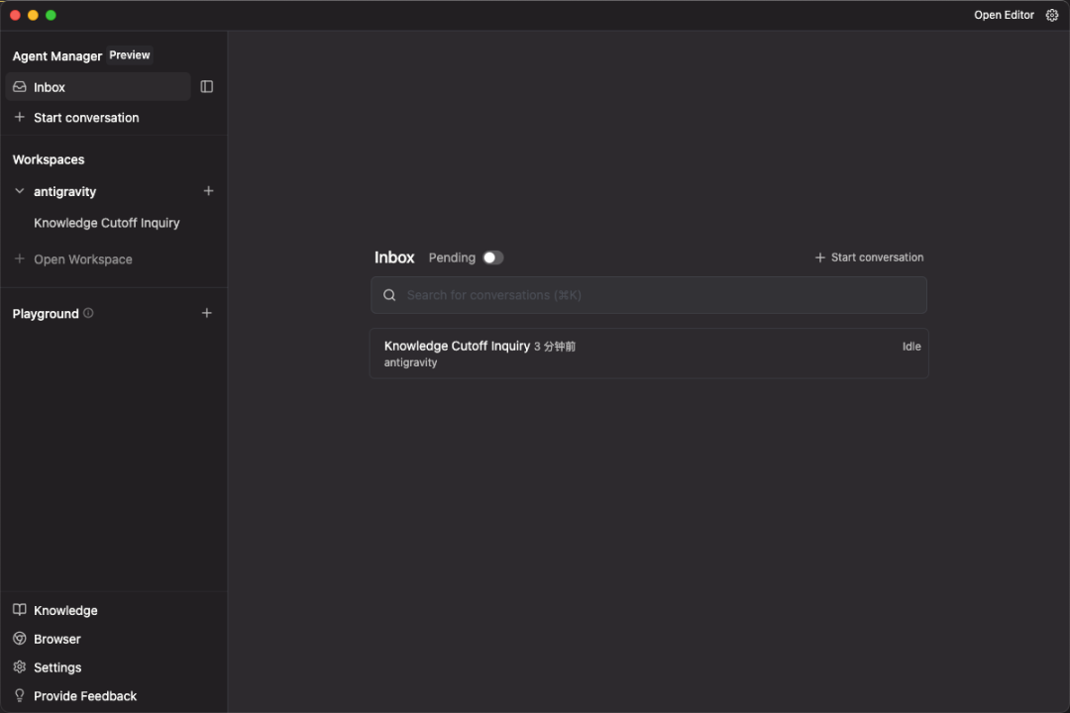Click the Search for conversations field
This screenshot has height=713, width=1070.
pyautogui.click(x=649, y=295)
